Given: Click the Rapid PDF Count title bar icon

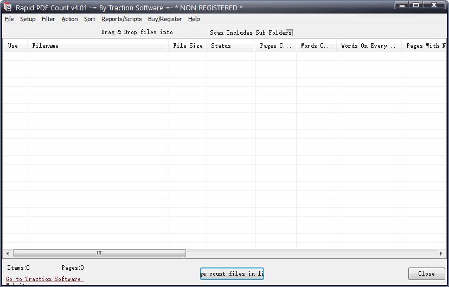Looking at the screenshot, I should click(8, 7).
